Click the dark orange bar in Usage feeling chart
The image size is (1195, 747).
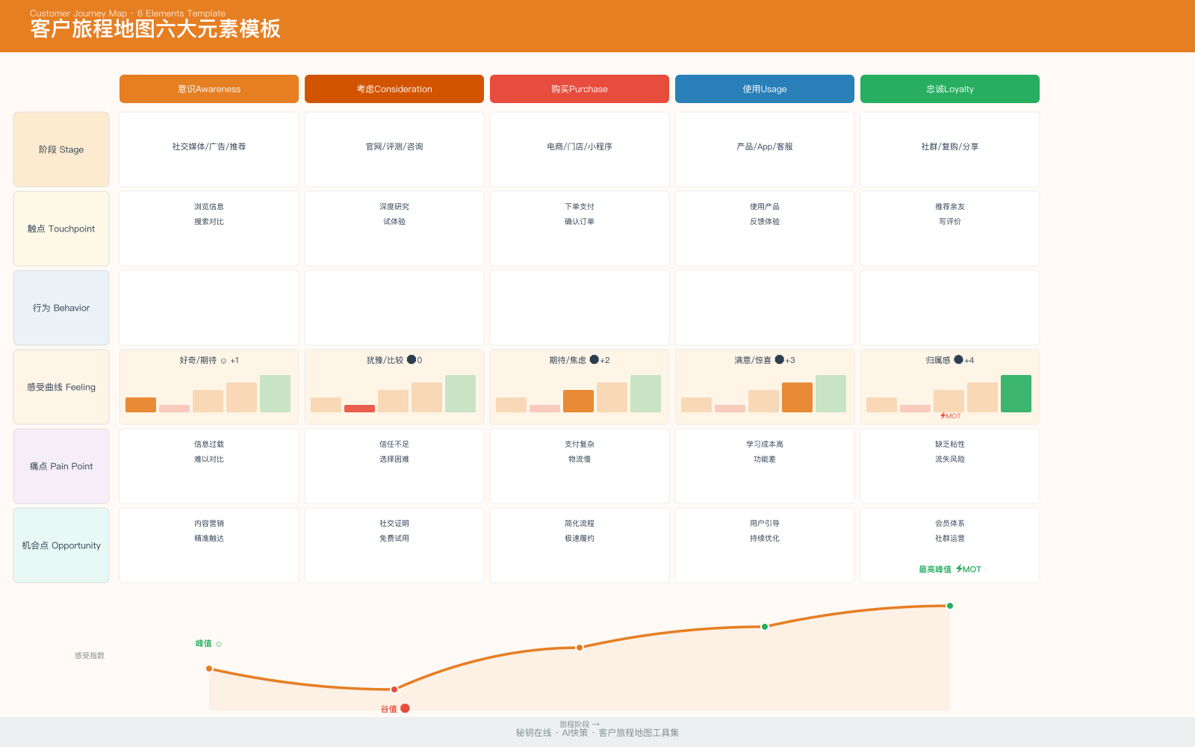[797, 397]
